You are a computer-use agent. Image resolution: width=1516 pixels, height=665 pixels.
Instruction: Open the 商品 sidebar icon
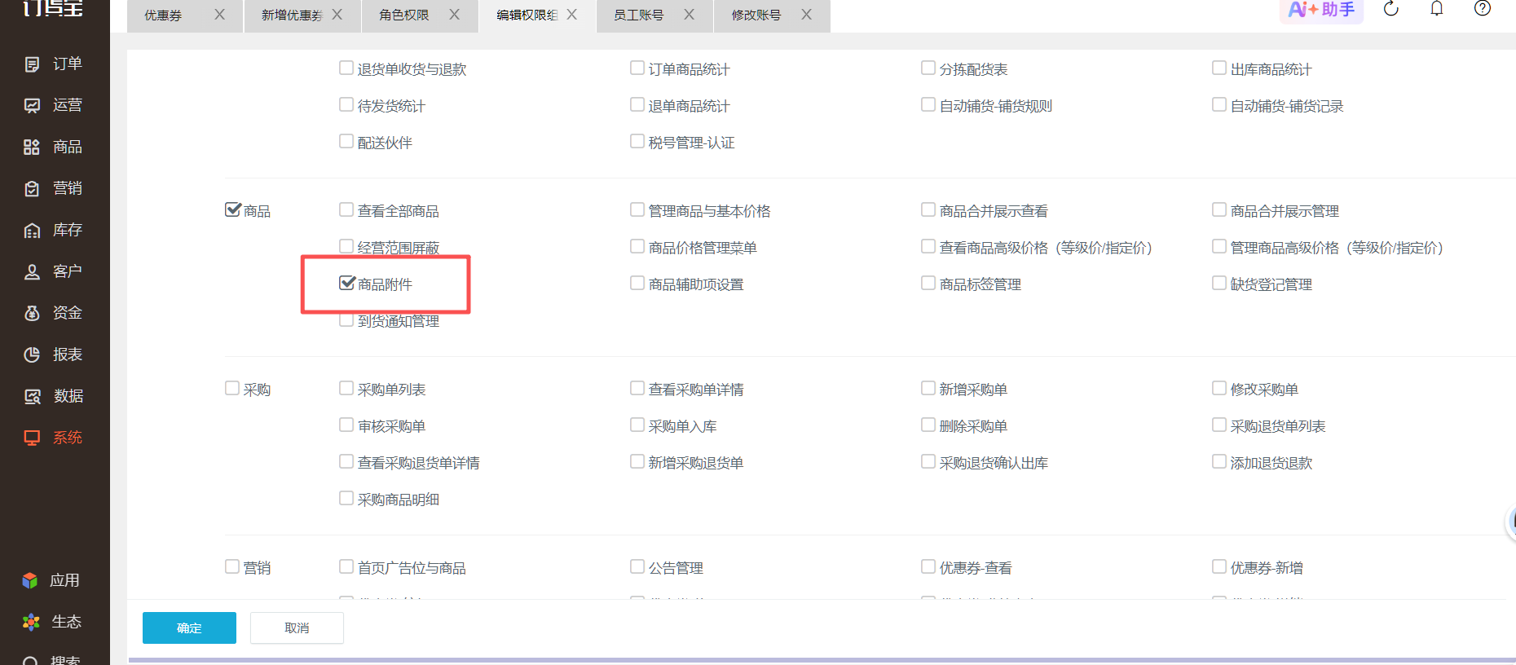(x=33, y=148)
